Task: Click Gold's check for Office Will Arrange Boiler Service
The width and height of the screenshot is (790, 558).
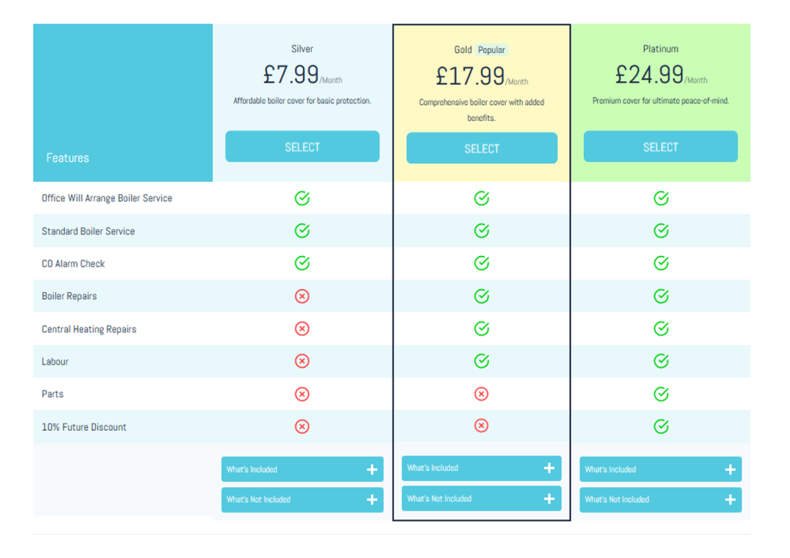Action: [x=481, y=198]
